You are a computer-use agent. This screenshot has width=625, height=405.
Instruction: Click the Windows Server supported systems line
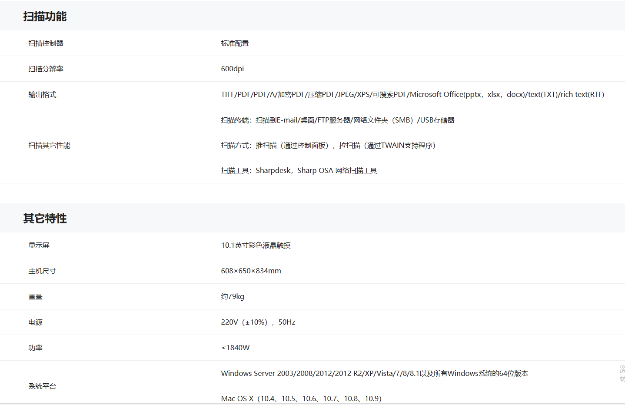(x=374, y=374)
